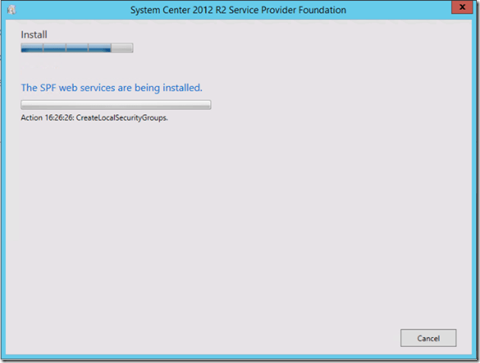Click the web services installation progress bar
This screenshot has height=363, width=480.
click(116, 105)
